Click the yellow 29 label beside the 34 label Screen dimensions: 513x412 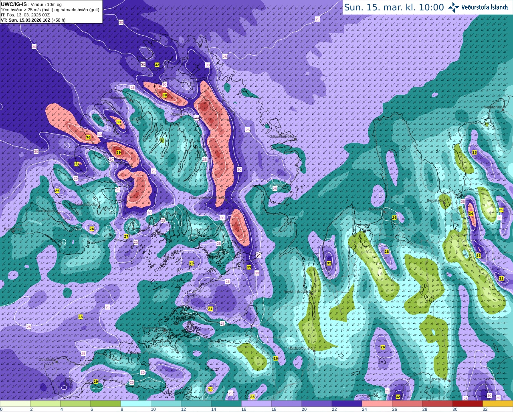[x=501, y=210]
